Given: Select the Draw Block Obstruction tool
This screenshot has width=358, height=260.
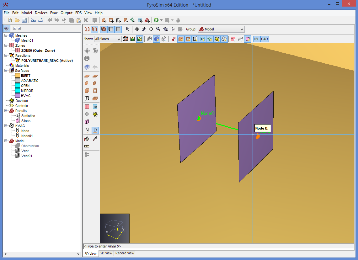Looking at the screenshot, I should coord(87,91).
